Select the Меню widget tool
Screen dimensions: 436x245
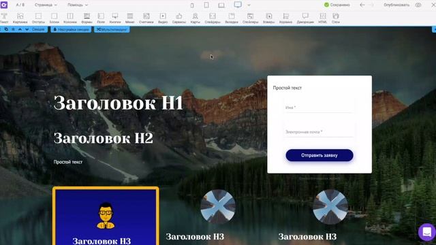coord(130,18)
